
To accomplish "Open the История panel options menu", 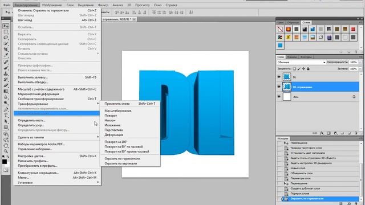I will point(361,138).
